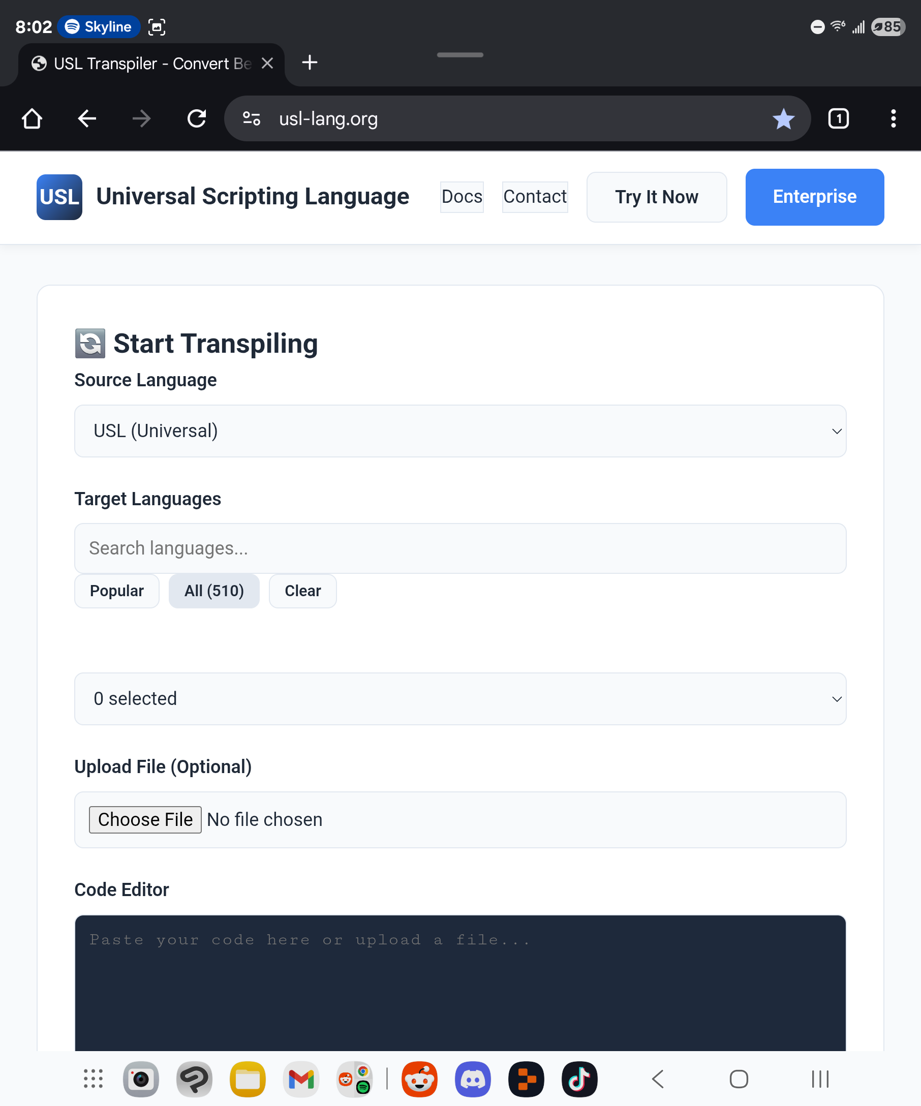Open the Docs menu item

462,197
